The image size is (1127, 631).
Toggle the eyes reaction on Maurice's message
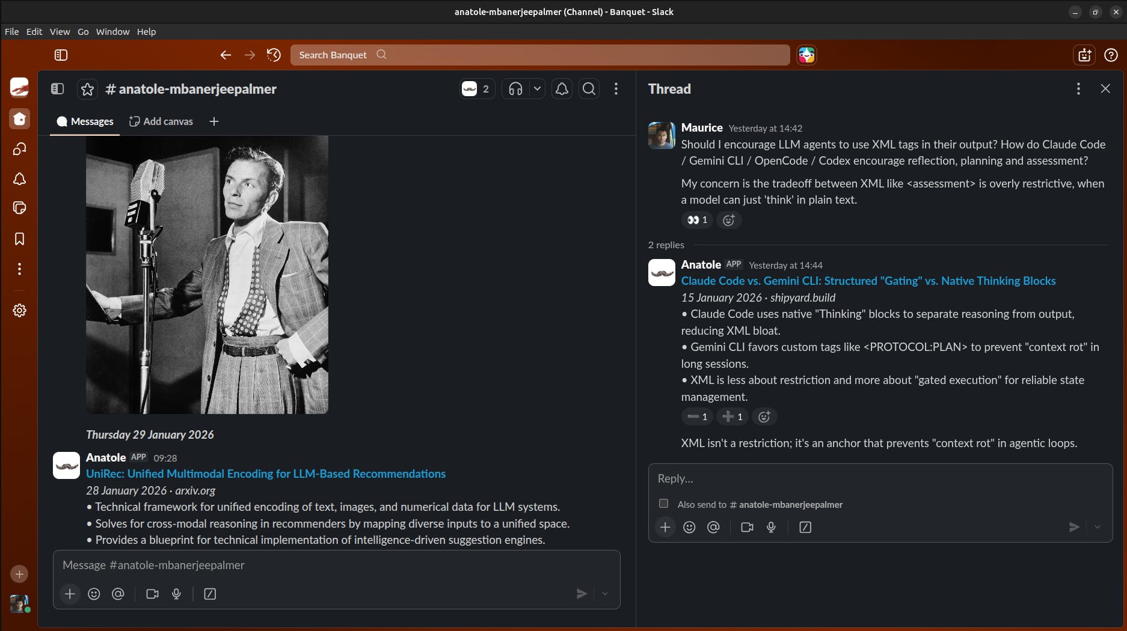(697, 220)
